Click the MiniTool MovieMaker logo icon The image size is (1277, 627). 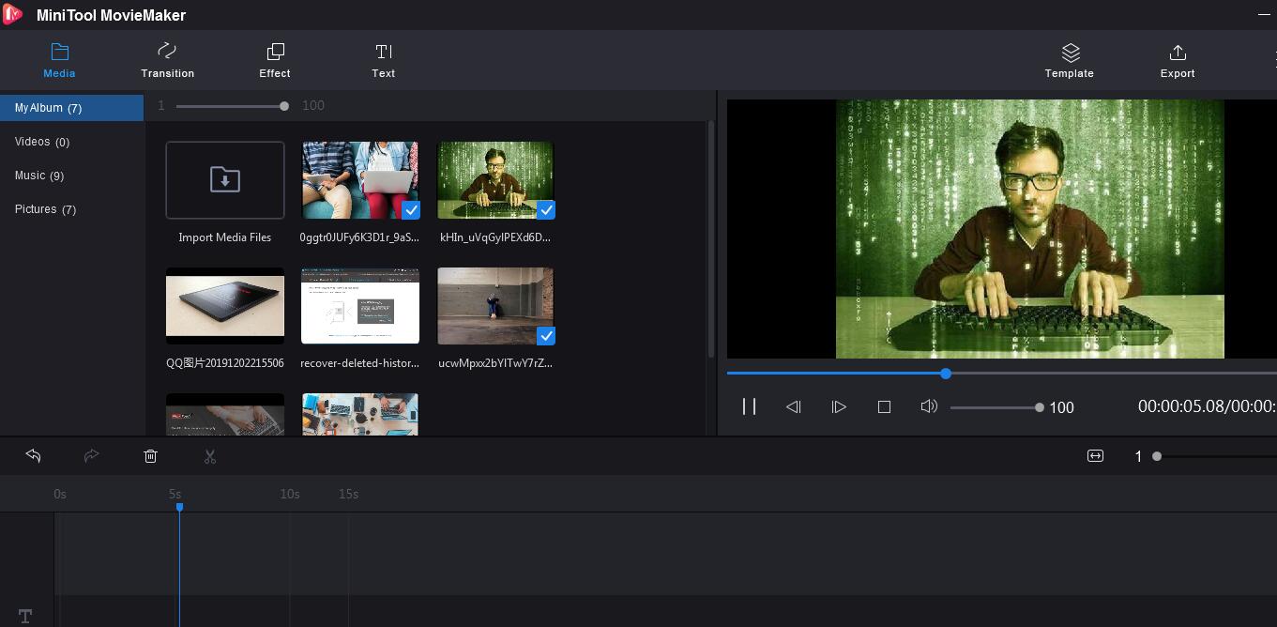(x=12, y=14)
